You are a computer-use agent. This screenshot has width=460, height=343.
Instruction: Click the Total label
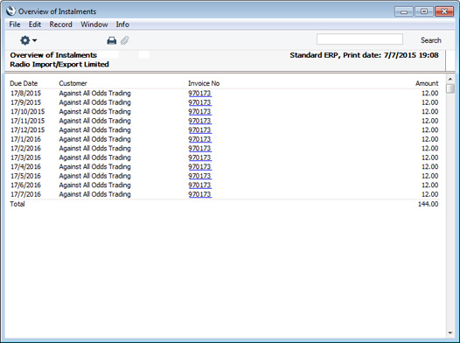point(17,204)
